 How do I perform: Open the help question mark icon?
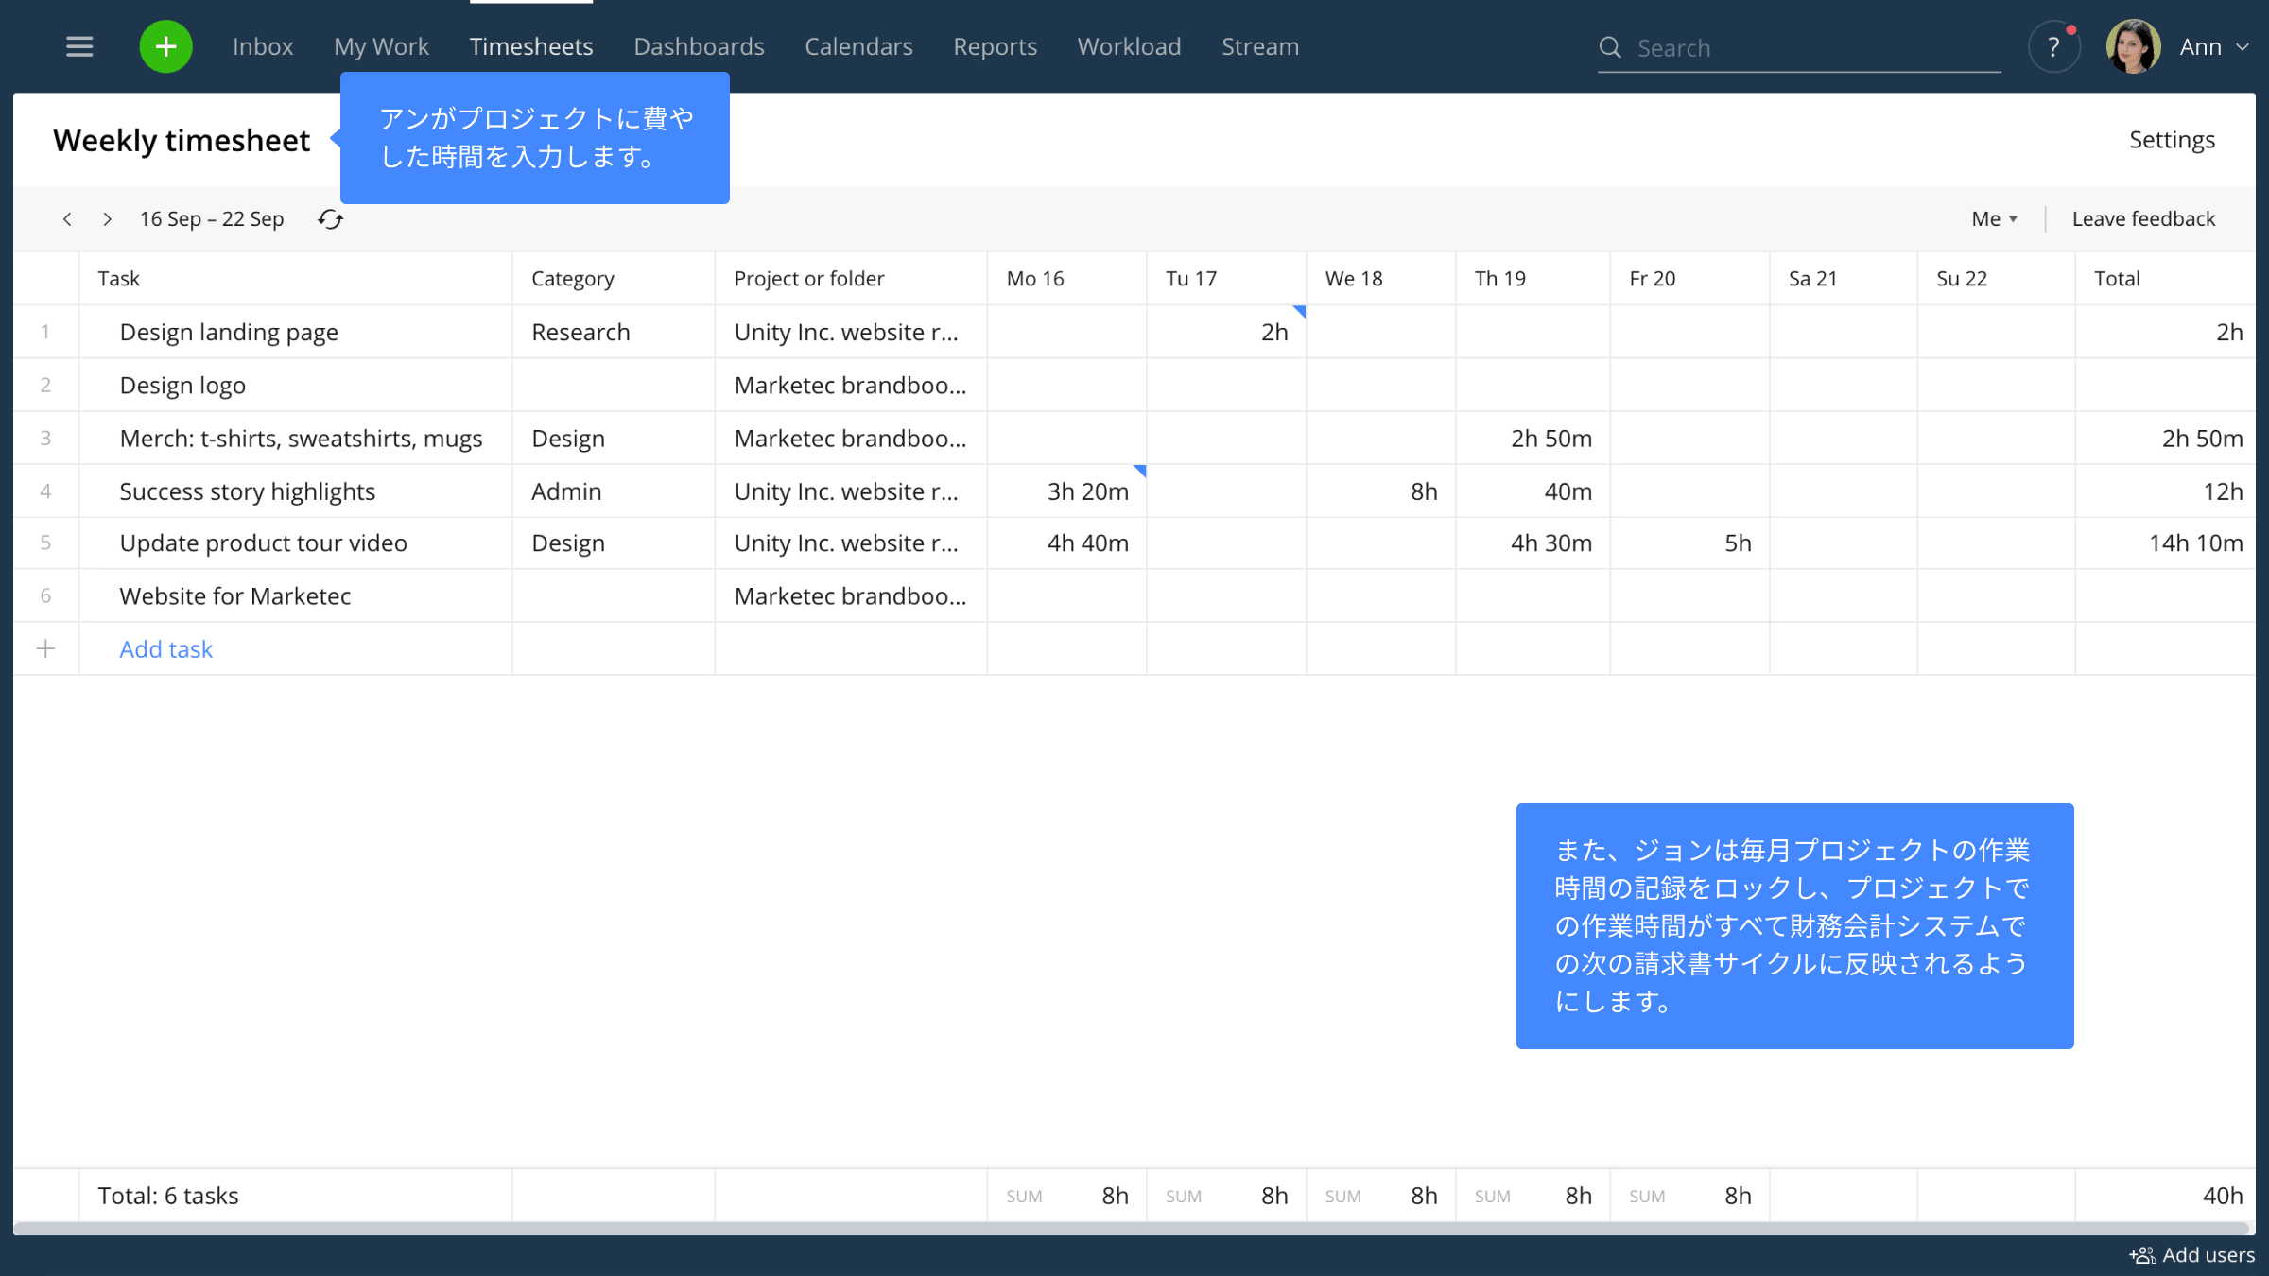click(2053, 47)
